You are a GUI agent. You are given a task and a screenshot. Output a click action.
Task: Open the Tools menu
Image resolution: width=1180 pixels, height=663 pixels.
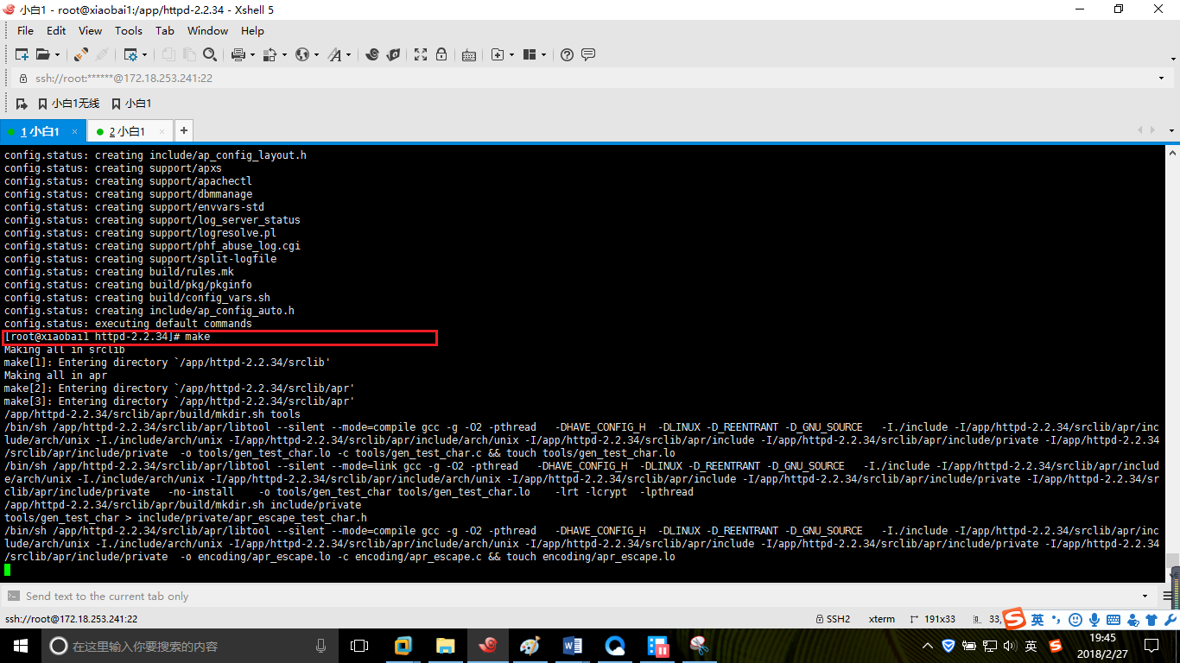[129, 30]
